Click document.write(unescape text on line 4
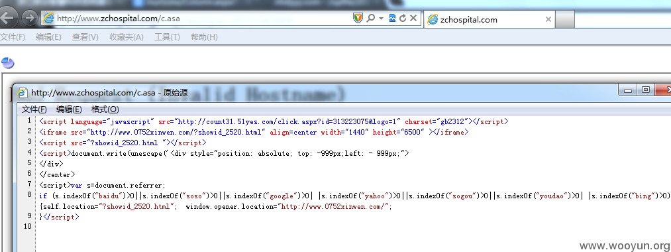The height and width of the screenshot is (252, 671). (x=119, y=153)
